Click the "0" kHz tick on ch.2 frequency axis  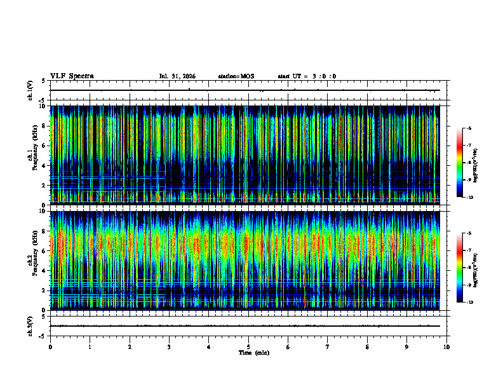44,310
